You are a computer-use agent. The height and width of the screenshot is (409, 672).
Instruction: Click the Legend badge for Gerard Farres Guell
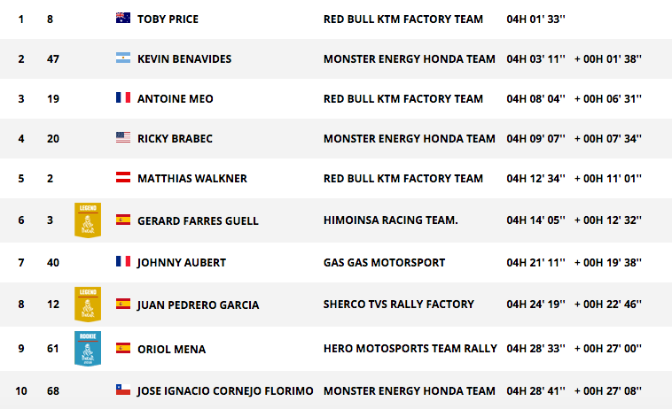pos(88,220)
